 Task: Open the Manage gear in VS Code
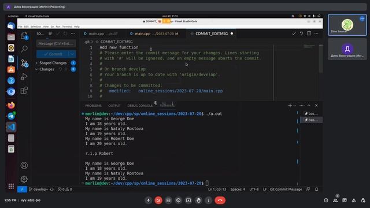coord(24,179)
